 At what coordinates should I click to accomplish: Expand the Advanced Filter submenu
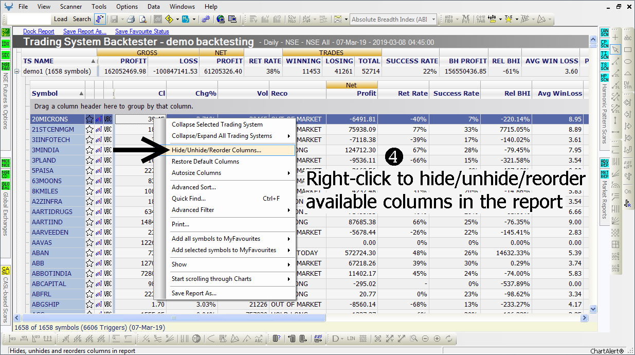point(232,210)
